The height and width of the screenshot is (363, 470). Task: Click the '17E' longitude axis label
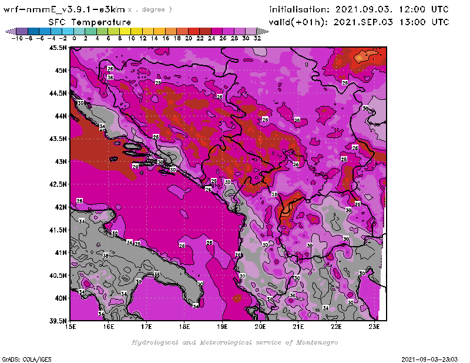pyautogui.click(x=146, y=327)
